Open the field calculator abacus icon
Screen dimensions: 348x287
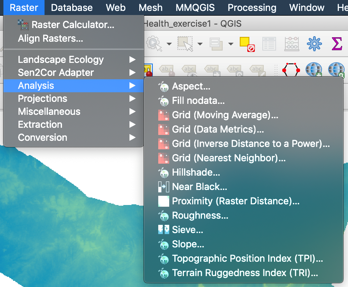pyautogui.click(x=292, y=44)
